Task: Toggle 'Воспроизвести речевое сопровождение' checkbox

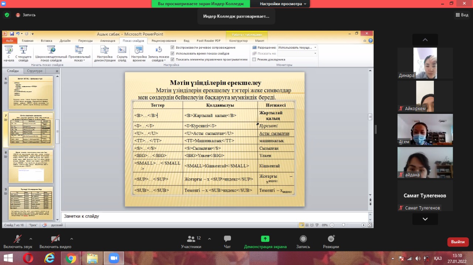Action: coord(173,48)
